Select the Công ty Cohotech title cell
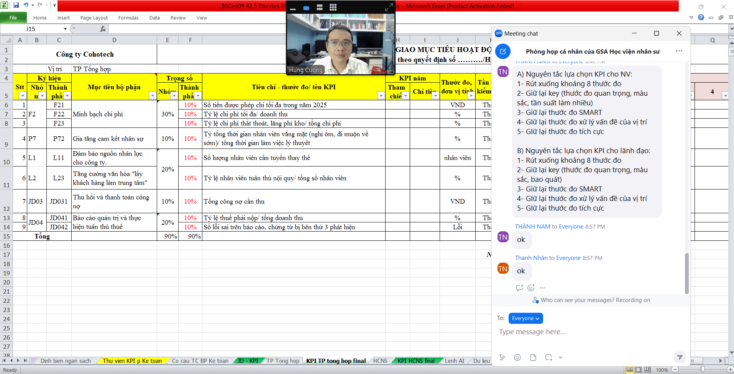This screenshot has height=374, width=734. 85,54
